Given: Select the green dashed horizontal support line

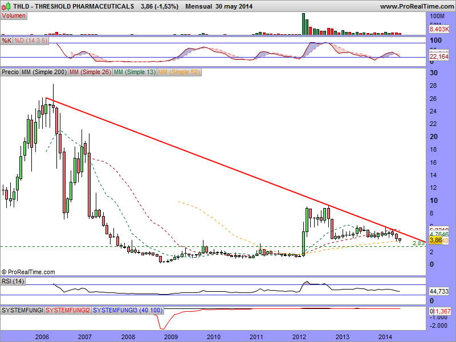Looking at the screenshot, I should 213,246.
